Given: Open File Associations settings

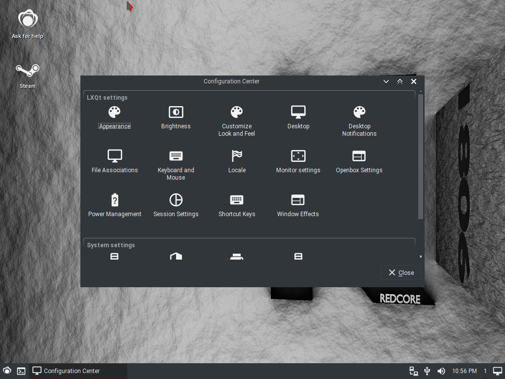Looking at the screenshot, I should [114, 161].
